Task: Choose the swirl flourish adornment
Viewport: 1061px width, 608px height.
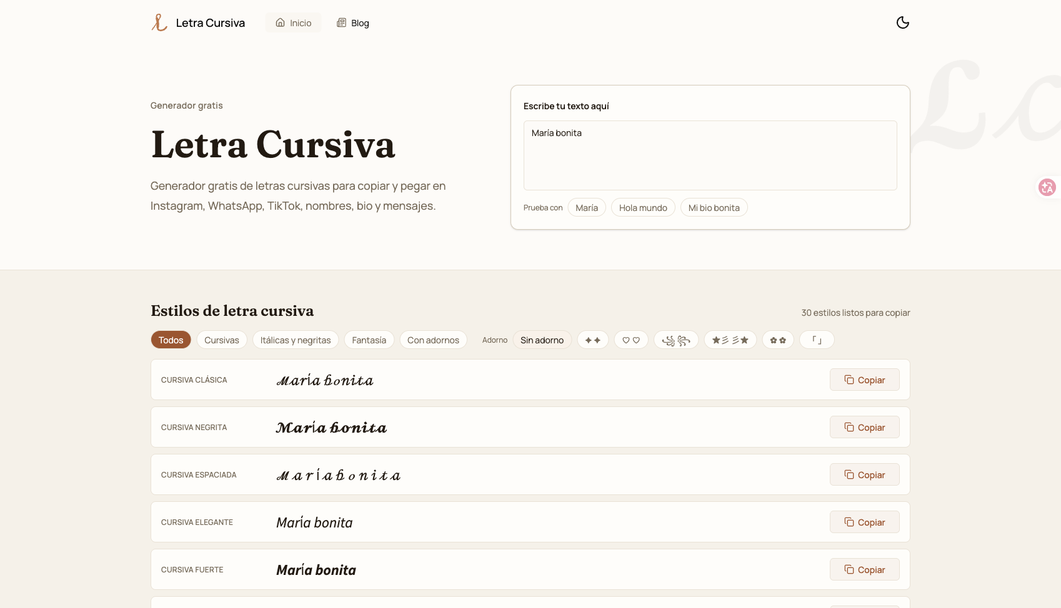Action: [x=676, y=340]
